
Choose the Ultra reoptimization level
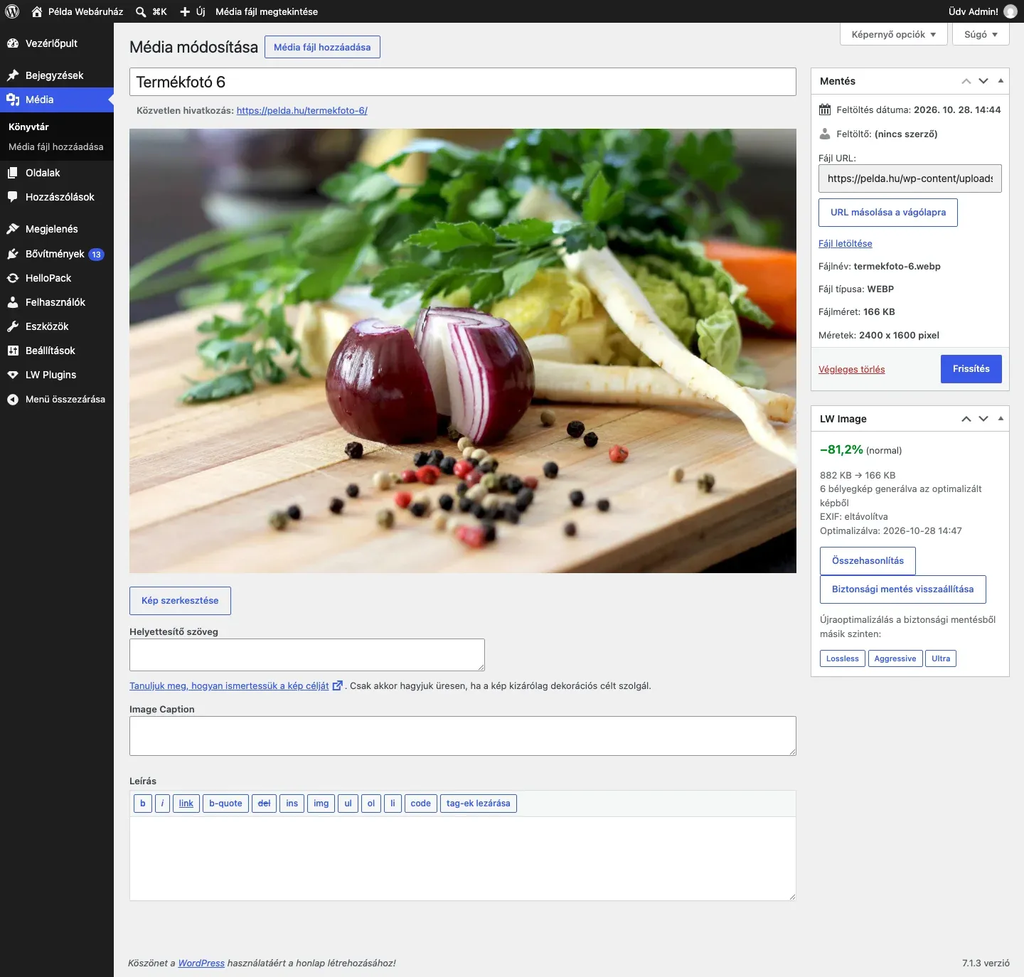pyautogui.click(x=941, y=658)
